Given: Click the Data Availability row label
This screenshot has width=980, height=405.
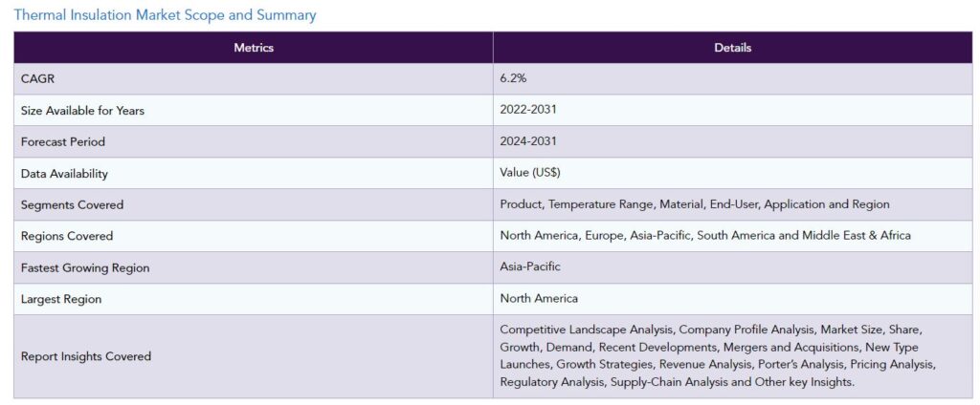Looking at the screenshot, I should click(x=64, y=174).
